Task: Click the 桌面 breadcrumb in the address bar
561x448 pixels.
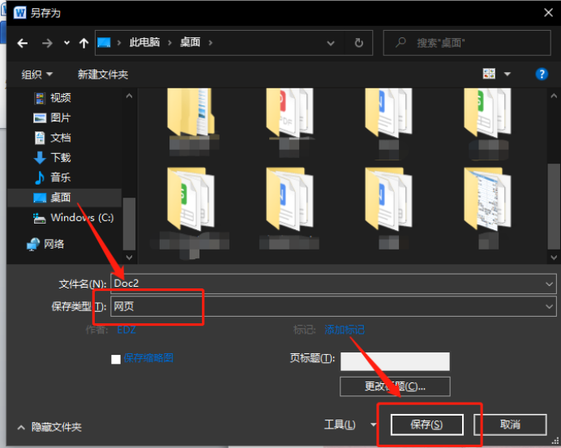Action: [x=190, y=42]
